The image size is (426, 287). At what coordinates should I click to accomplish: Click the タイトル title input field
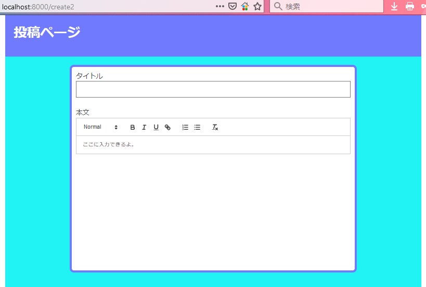[x=213, y=89]
